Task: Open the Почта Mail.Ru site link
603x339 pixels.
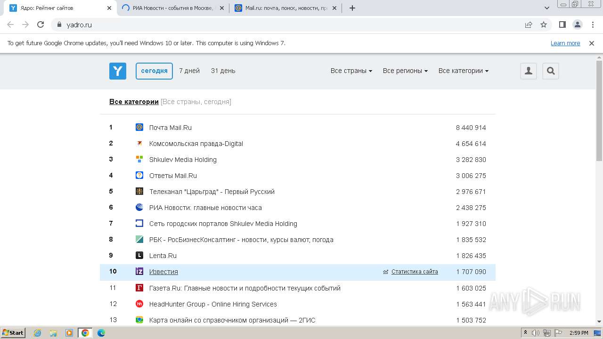Action: (x=171, y=128)
